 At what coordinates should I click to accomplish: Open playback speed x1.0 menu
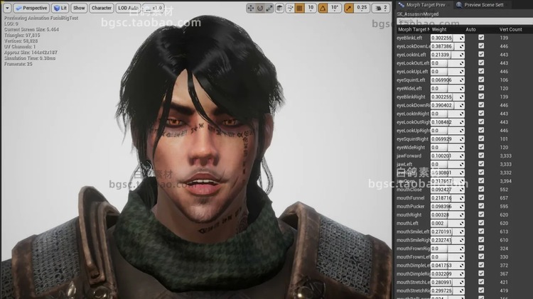coord(154,8)
